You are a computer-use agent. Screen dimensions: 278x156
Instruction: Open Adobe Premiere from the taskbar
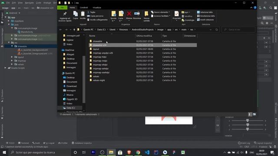(x=93, y=152)
